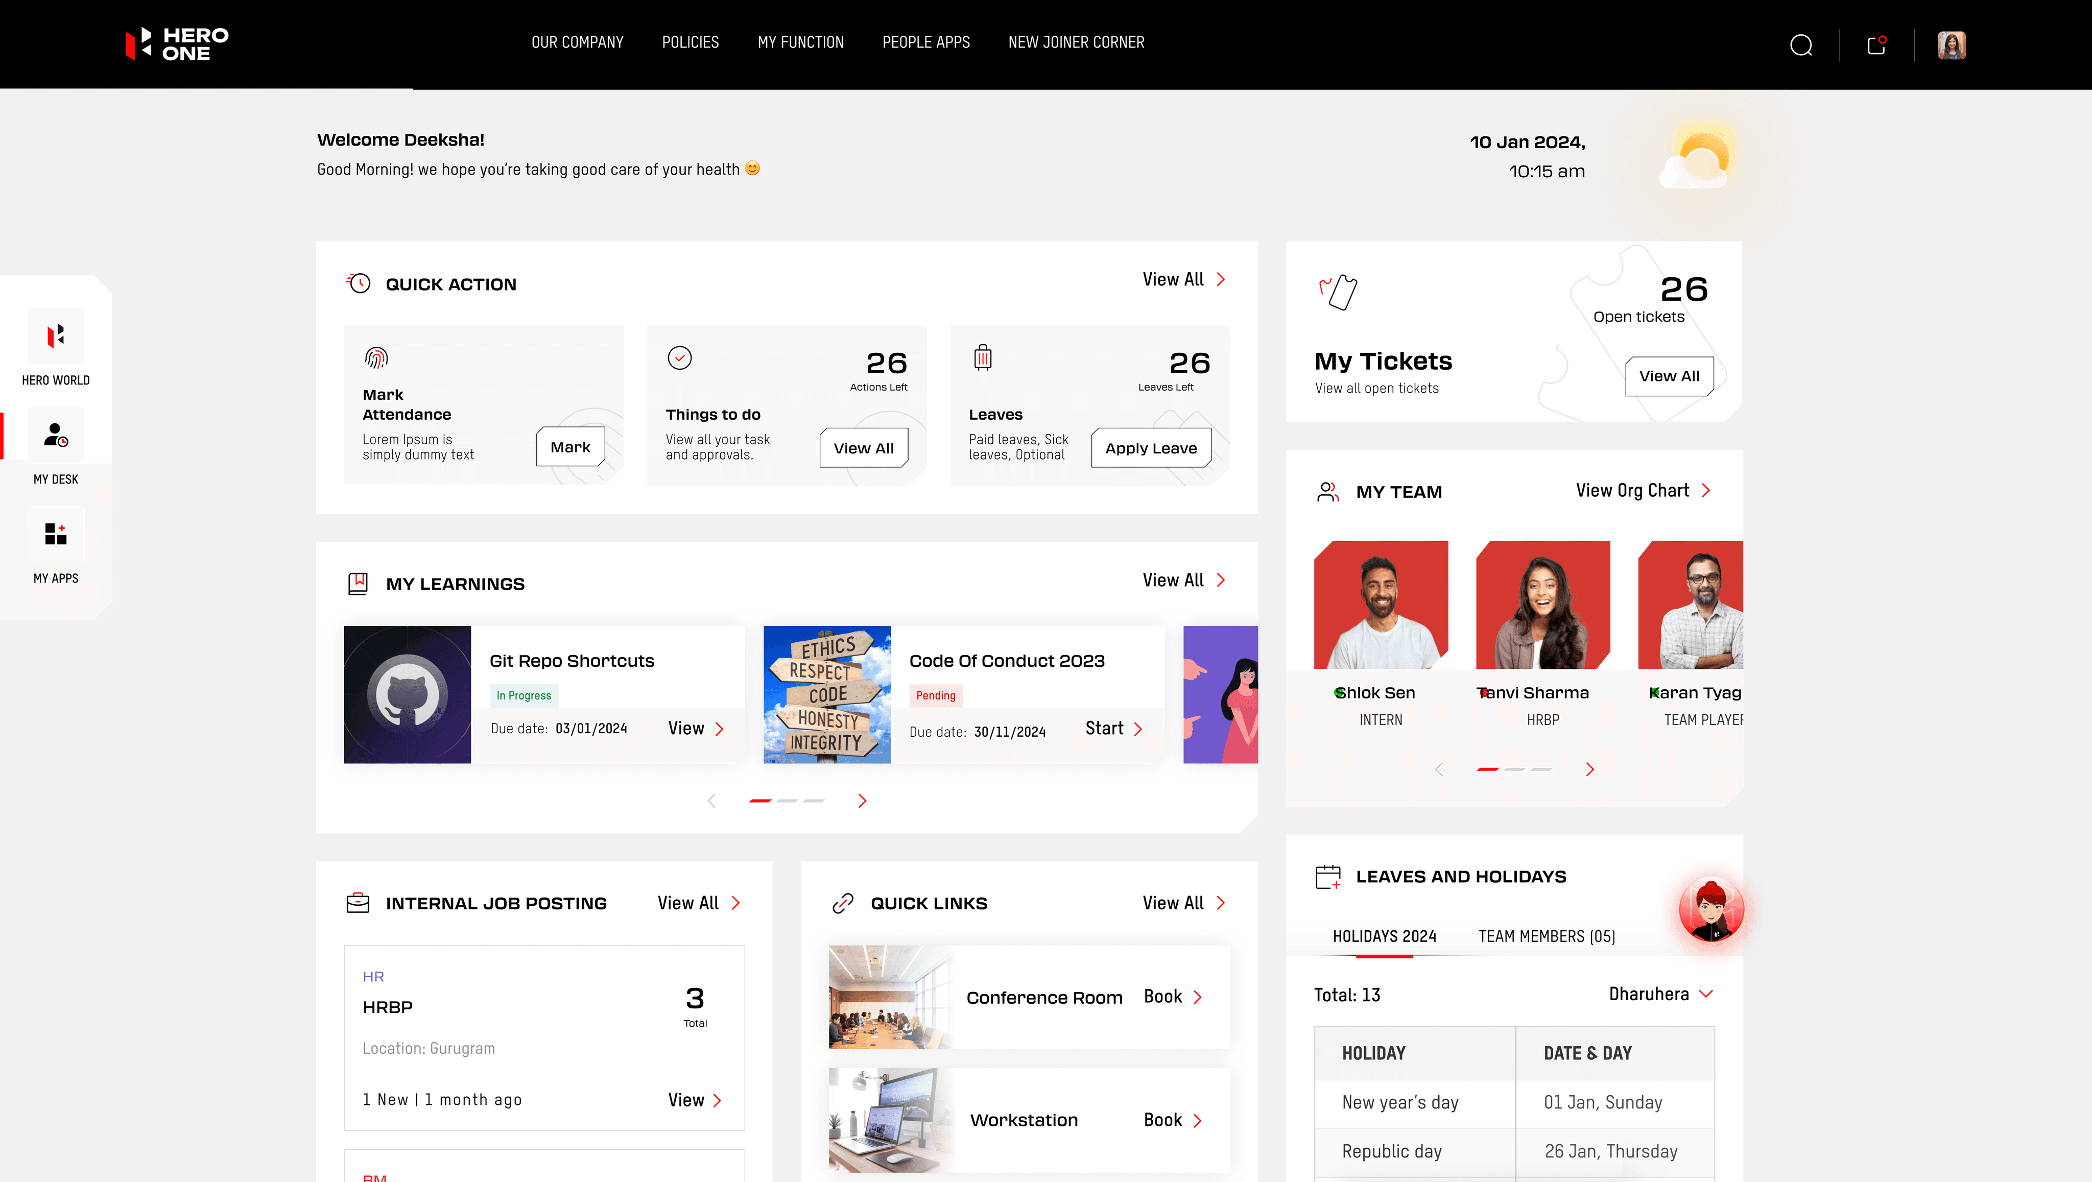Image resolution: width=2092 pixels, height=1182 pixels.
Task: Click the Hero One logo
Action: [x=177, y=44]
